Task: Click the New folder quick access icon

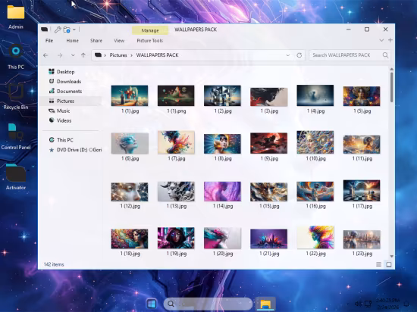Action: click(67, 30)
